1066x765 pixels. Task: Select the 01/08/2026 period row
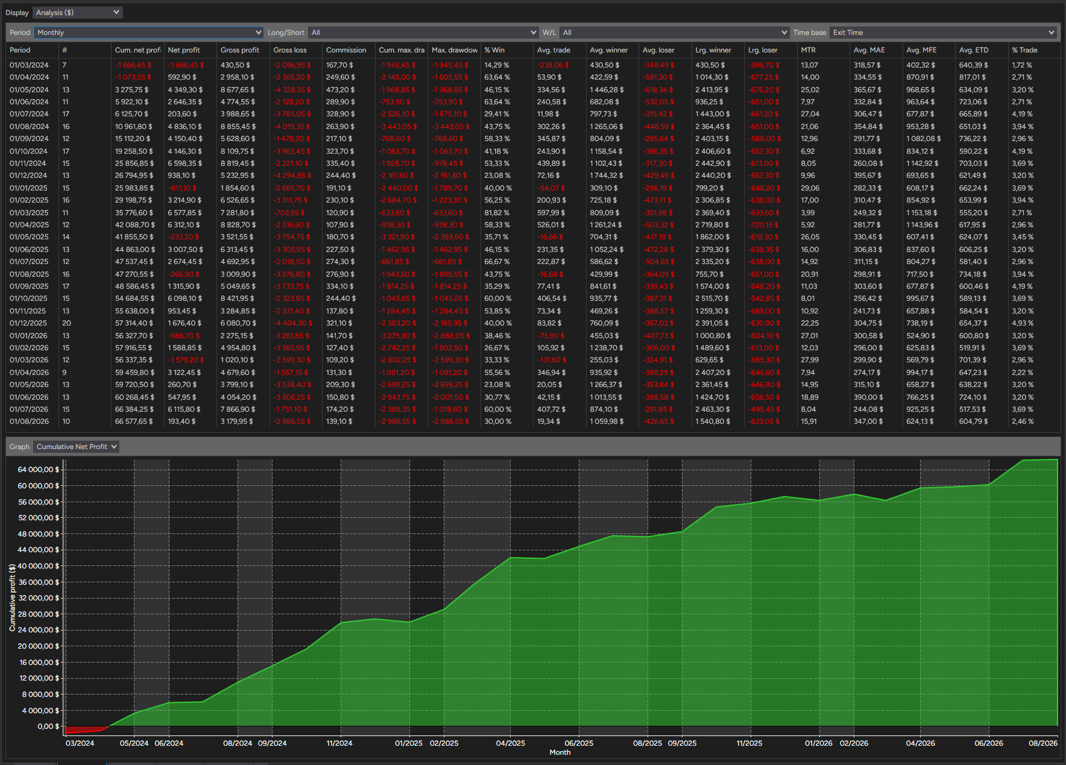click(x=533, y=421)
